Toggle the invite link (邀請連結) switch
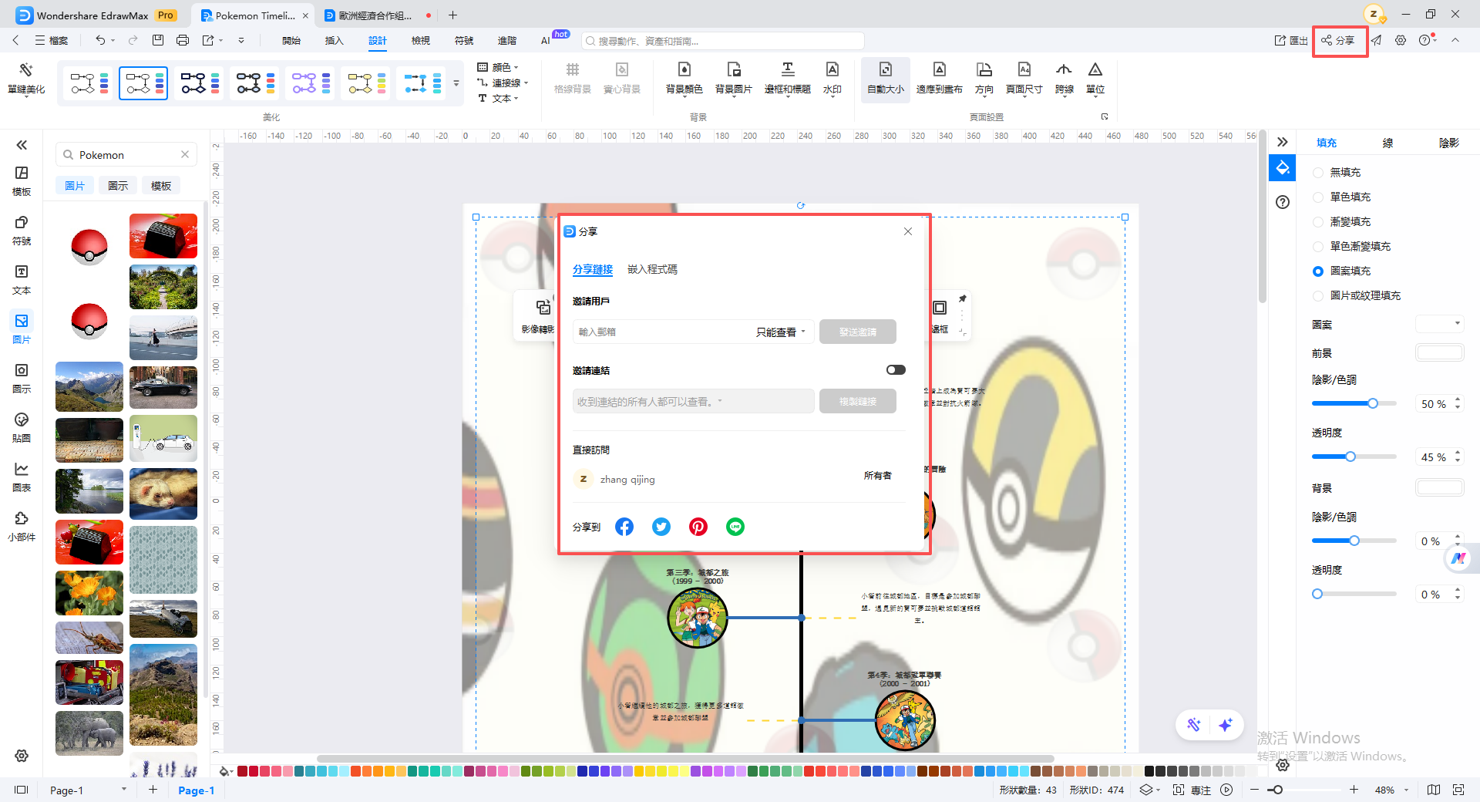The height and width of the screenshot is (802, 1480). coord(896,370)
